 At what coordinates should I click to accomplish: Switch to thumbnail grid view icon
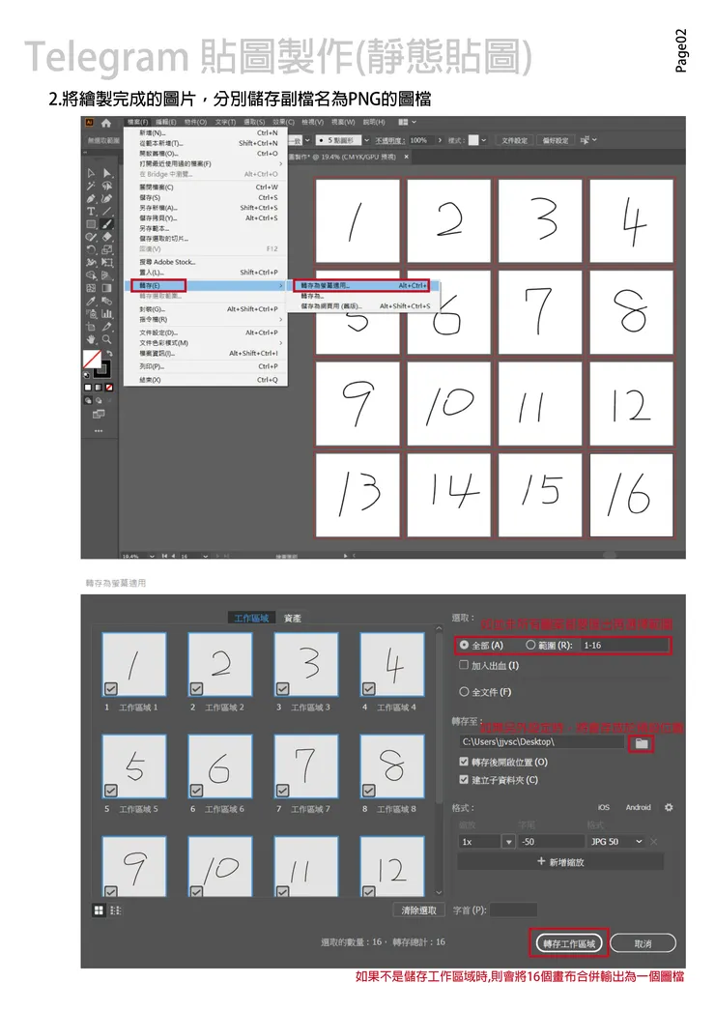pyautogui.click(x=99, y=910)
